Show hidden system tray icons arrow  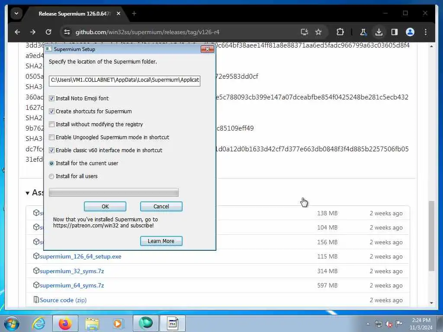pos(368,324)
